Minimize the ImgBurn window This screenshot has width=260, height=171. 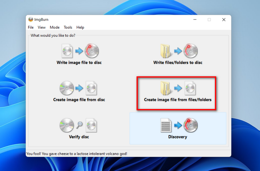195,20
